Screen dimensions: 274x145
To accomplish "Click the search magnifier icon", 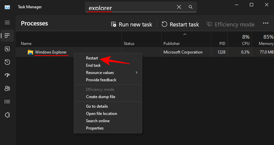I will pyautogui.click(x=191, y=7).
